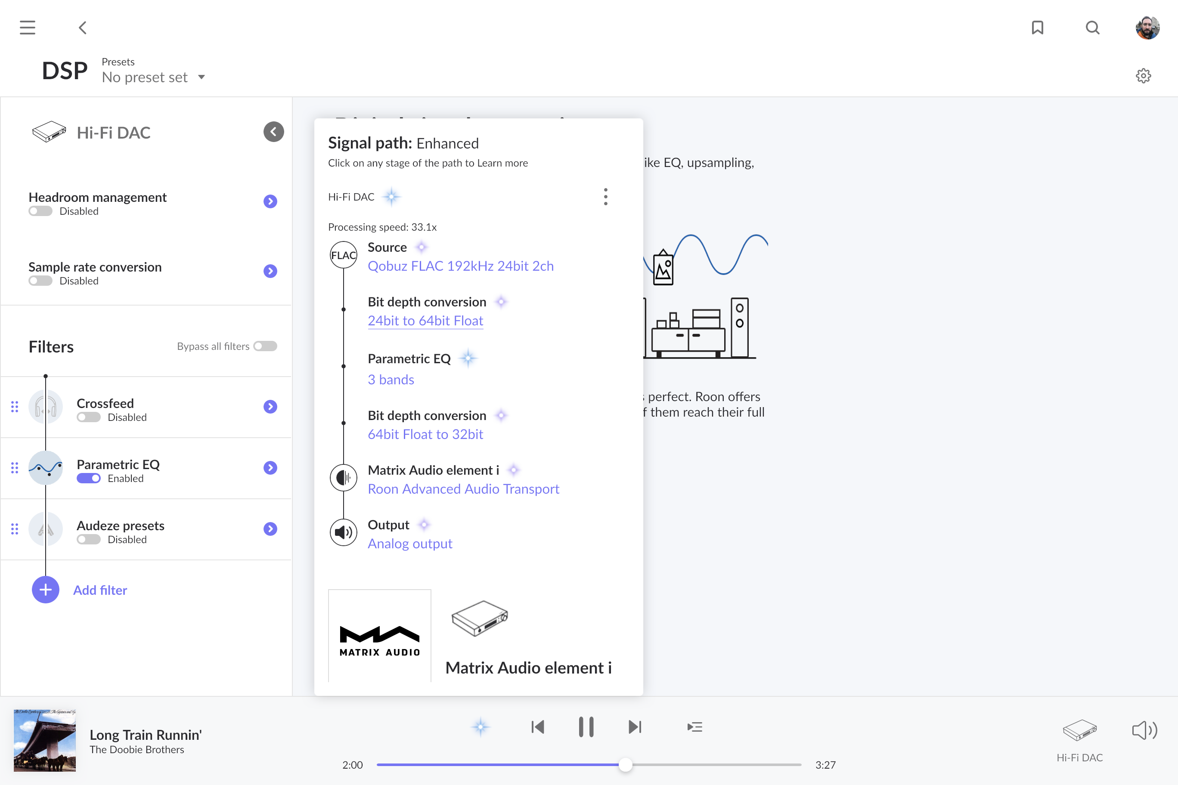Open Analog output link
1178x785 pixels.
coord(410,544)
